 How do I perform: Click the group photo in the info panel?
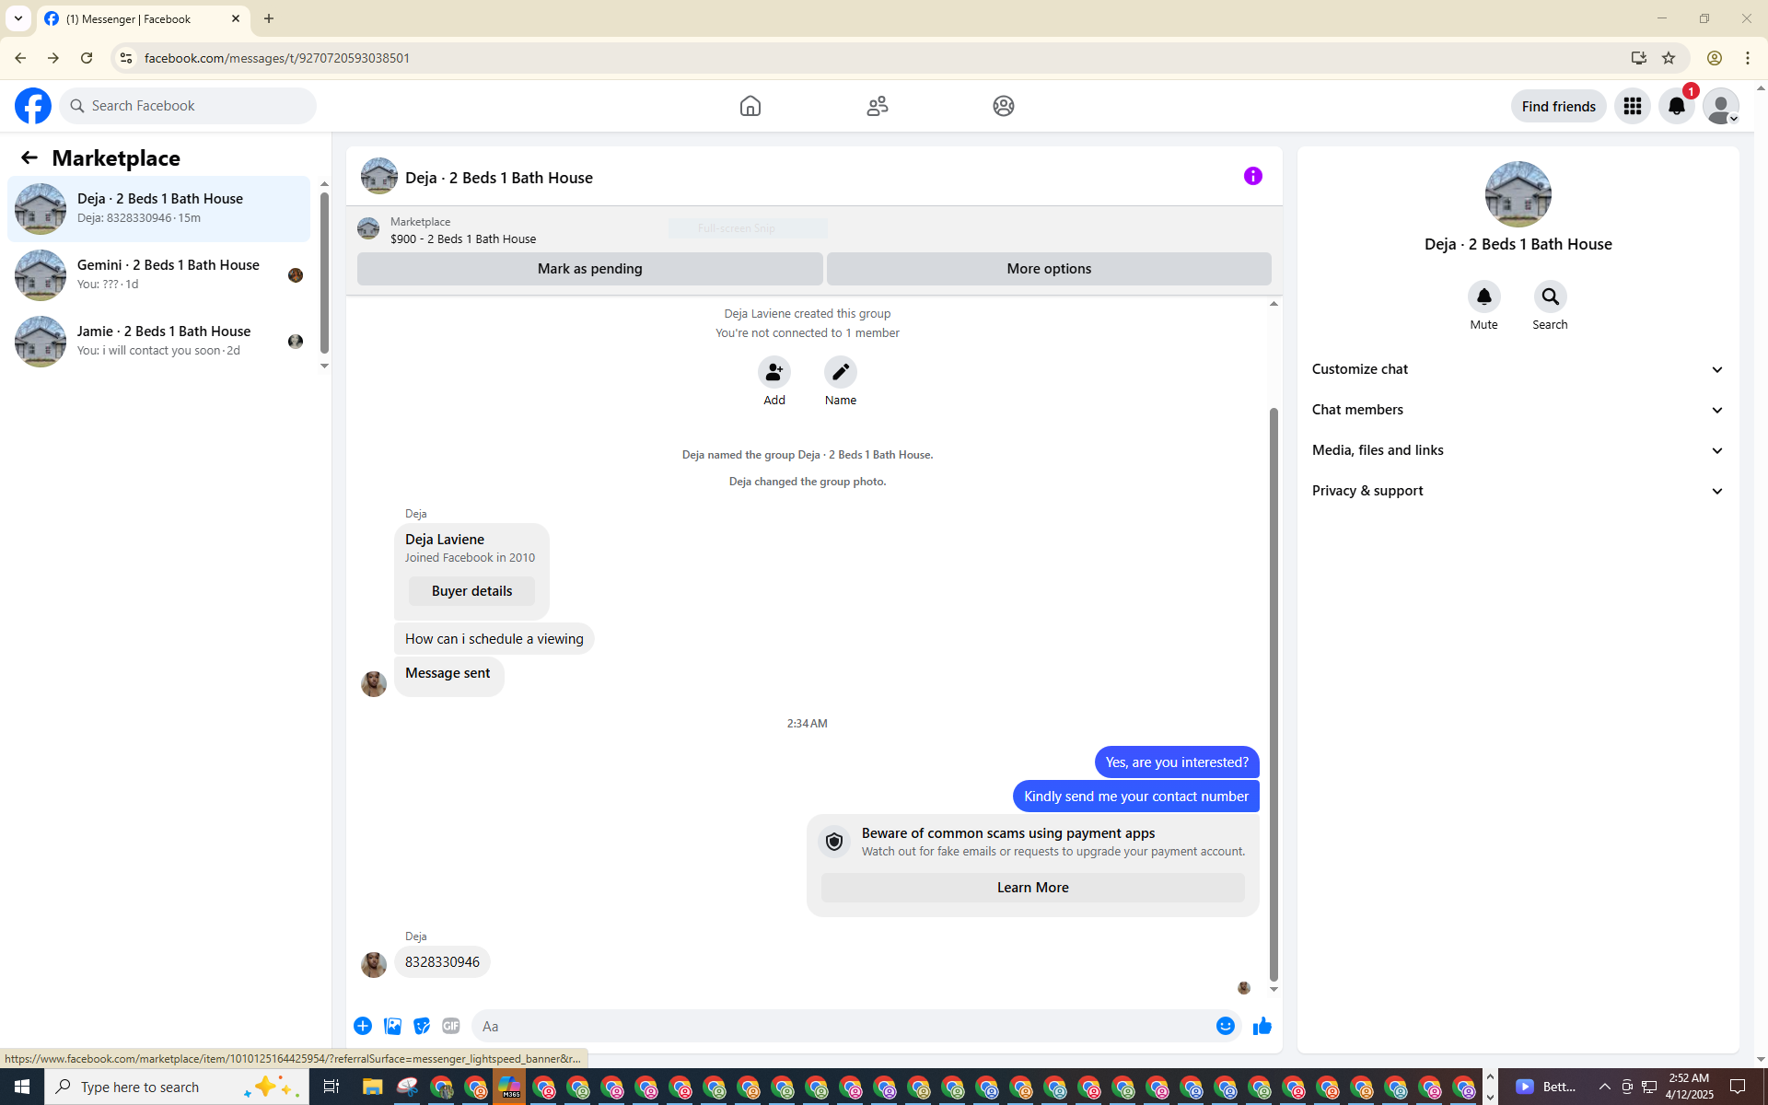tap(1518, 194)
